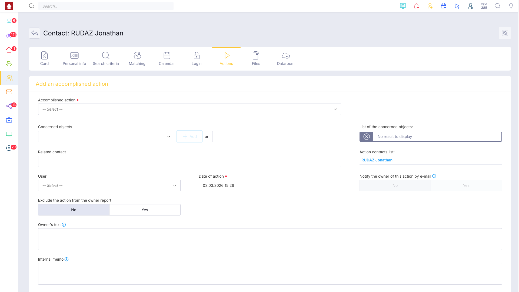This screenshot has width=519, height=292.
Task: Choose No for notify owner by e-mail
Action: tap(395, 185)
